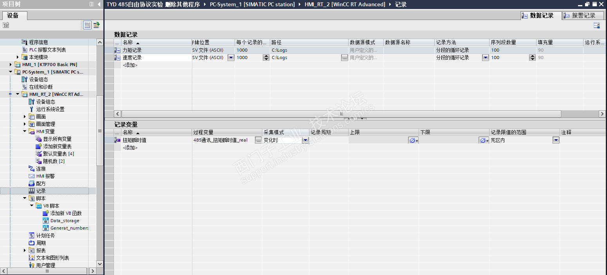Open 默认变量表 [4]
This screenshot has width=607, height=275.
click(x=58, y=154)
